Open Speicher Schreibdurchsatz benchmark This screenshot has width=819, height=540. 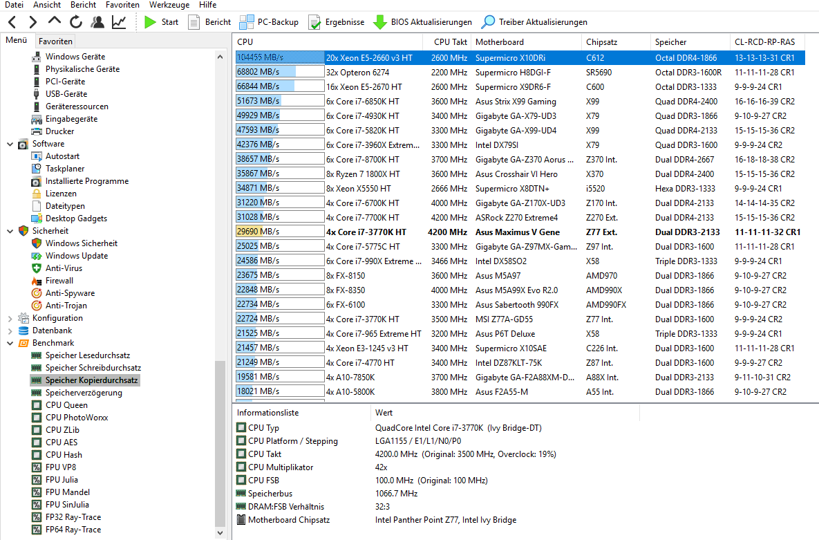tap(93, 368)
